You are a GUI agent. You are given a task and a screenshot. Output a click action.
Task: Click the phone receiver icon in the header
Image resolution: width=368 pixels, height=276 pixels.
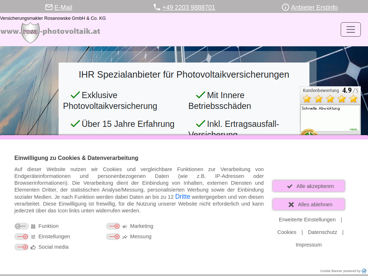coord(157,7)
